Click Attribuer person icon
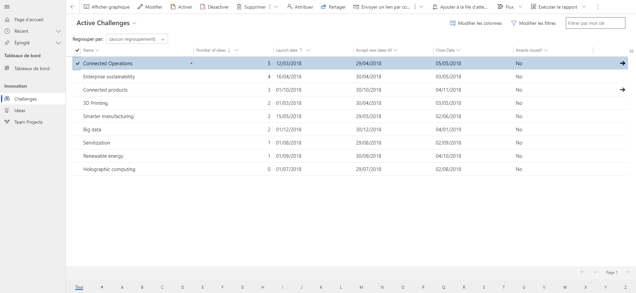 click(290, 7)
